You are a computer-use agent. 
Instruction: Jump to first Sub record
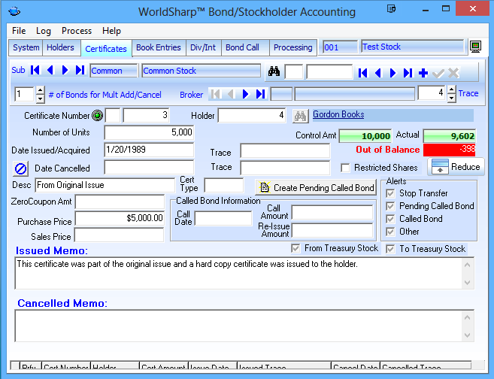point(35,71)
